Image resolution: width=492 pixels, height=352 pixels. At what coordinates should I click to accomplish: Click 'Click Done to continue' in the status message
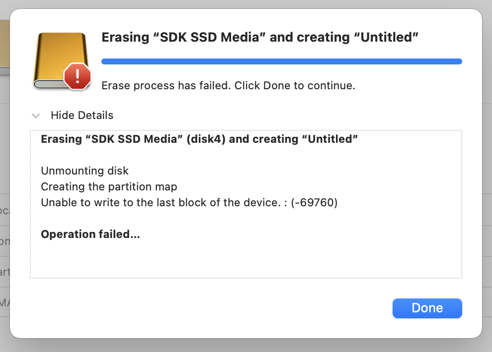coord(295,85)
